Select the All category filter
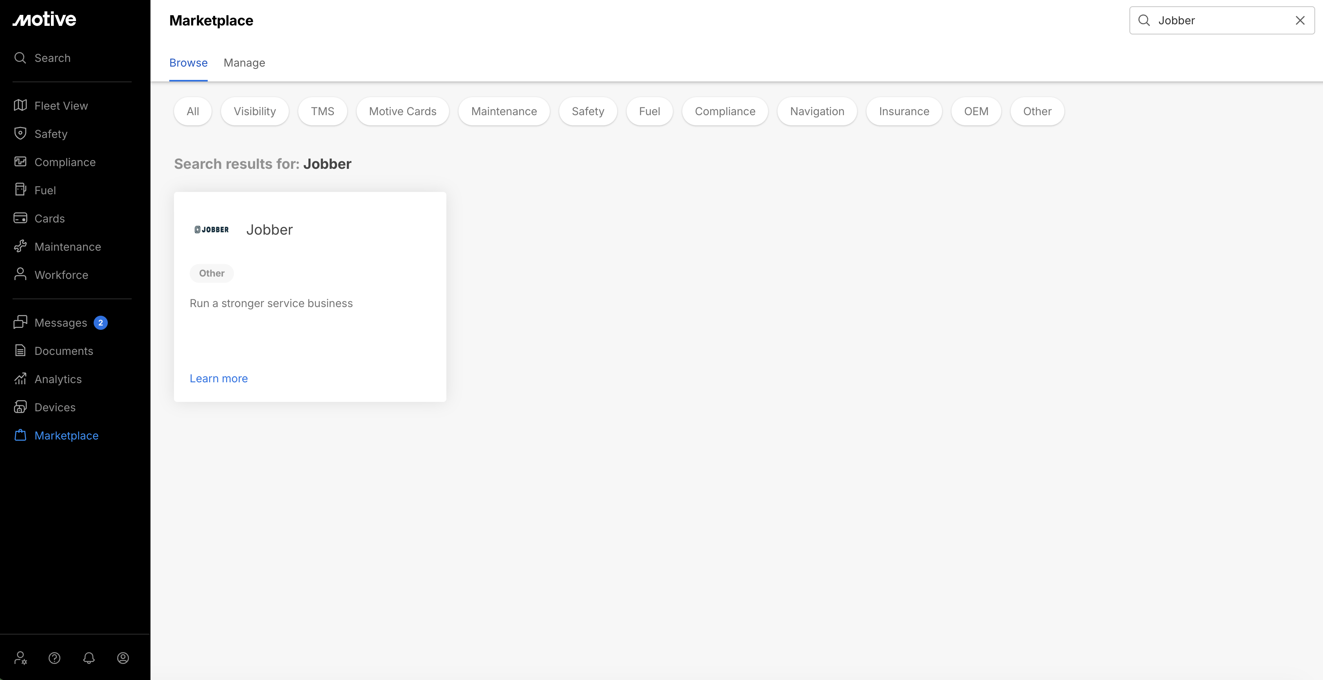This screenshot has width=1323, height=680. [192, 111]
